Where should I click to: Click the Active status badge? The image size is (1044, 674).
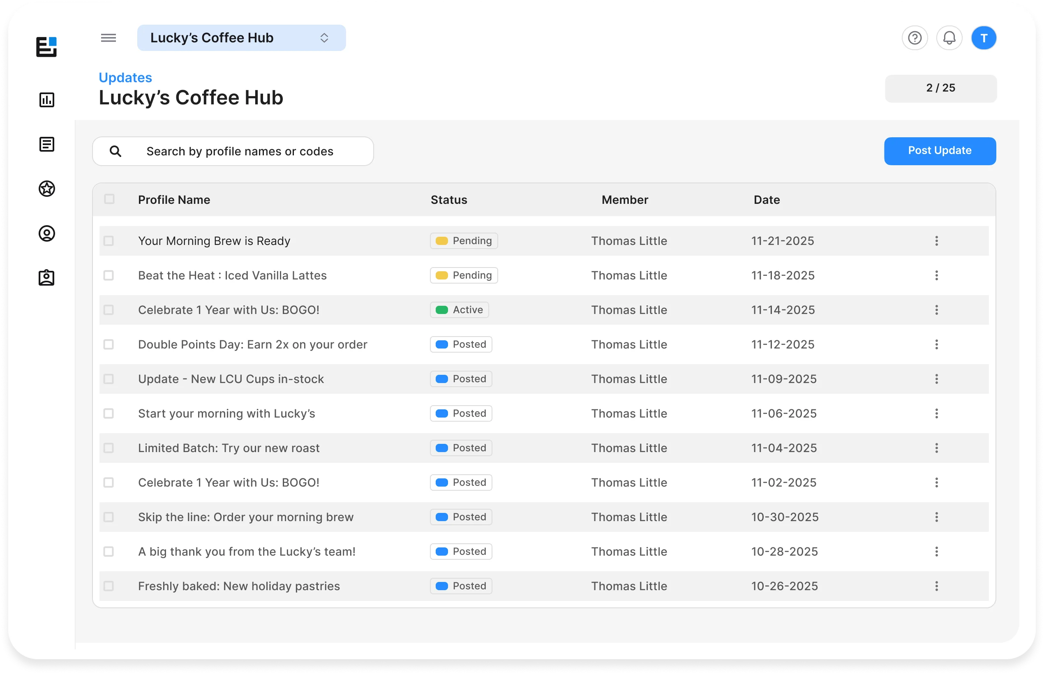click(460, 310)
